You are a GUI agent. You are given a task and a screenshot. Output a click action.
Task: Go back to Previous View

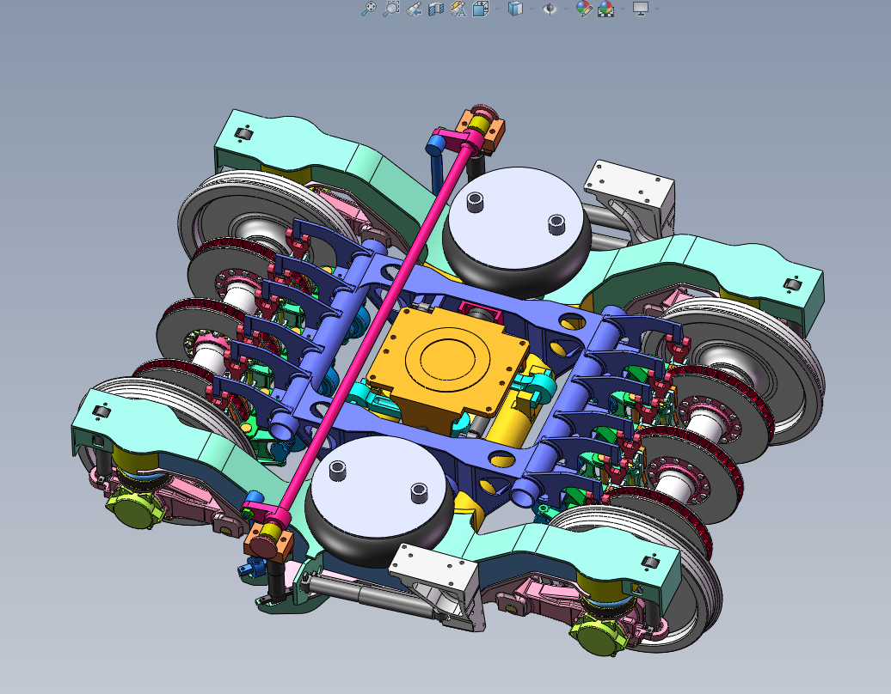[x=414, y=9]
